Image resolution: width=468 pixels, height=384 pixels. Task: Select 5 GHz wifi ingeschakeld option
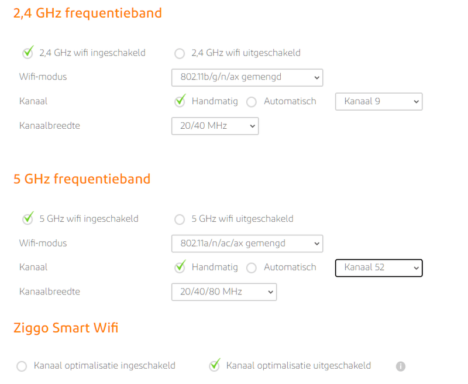coord(28,219)
